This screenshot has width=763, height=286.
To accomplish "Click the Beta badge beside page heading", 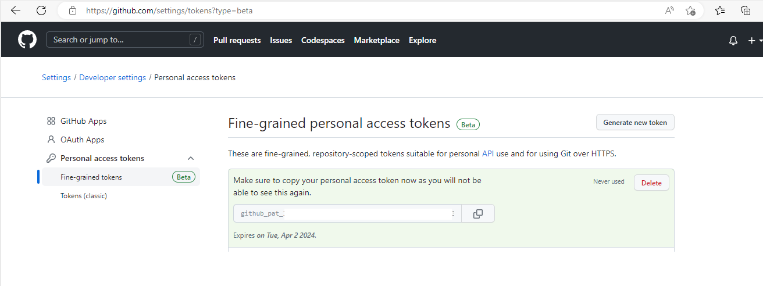I will 468,124.
